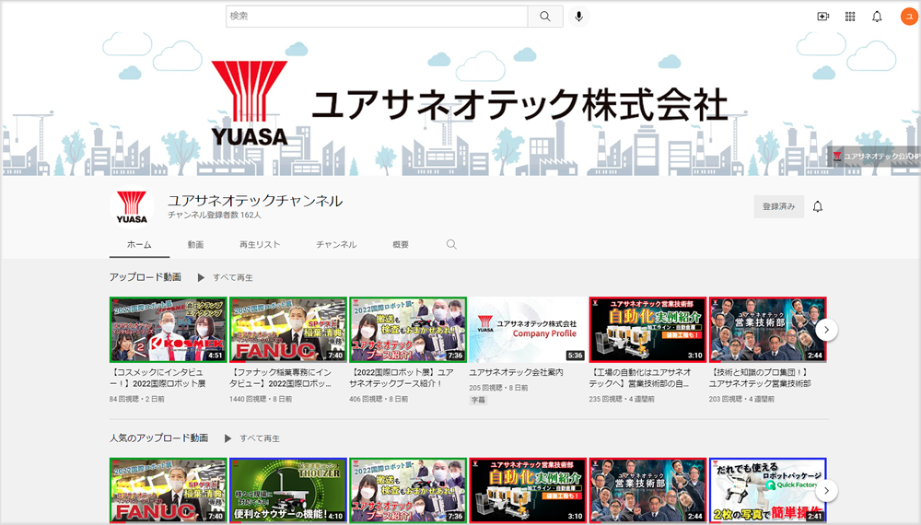Click the search magnifier button
The width and height of the screenshot is (921, 525).
point(545,17)
